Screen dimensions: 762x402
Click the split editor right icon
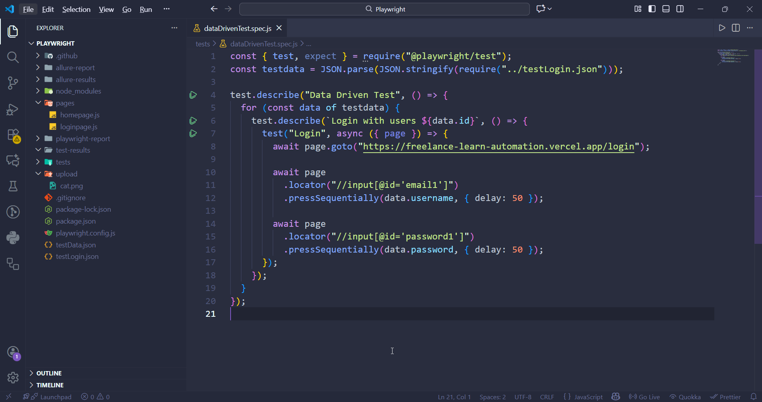pos(736,28)
